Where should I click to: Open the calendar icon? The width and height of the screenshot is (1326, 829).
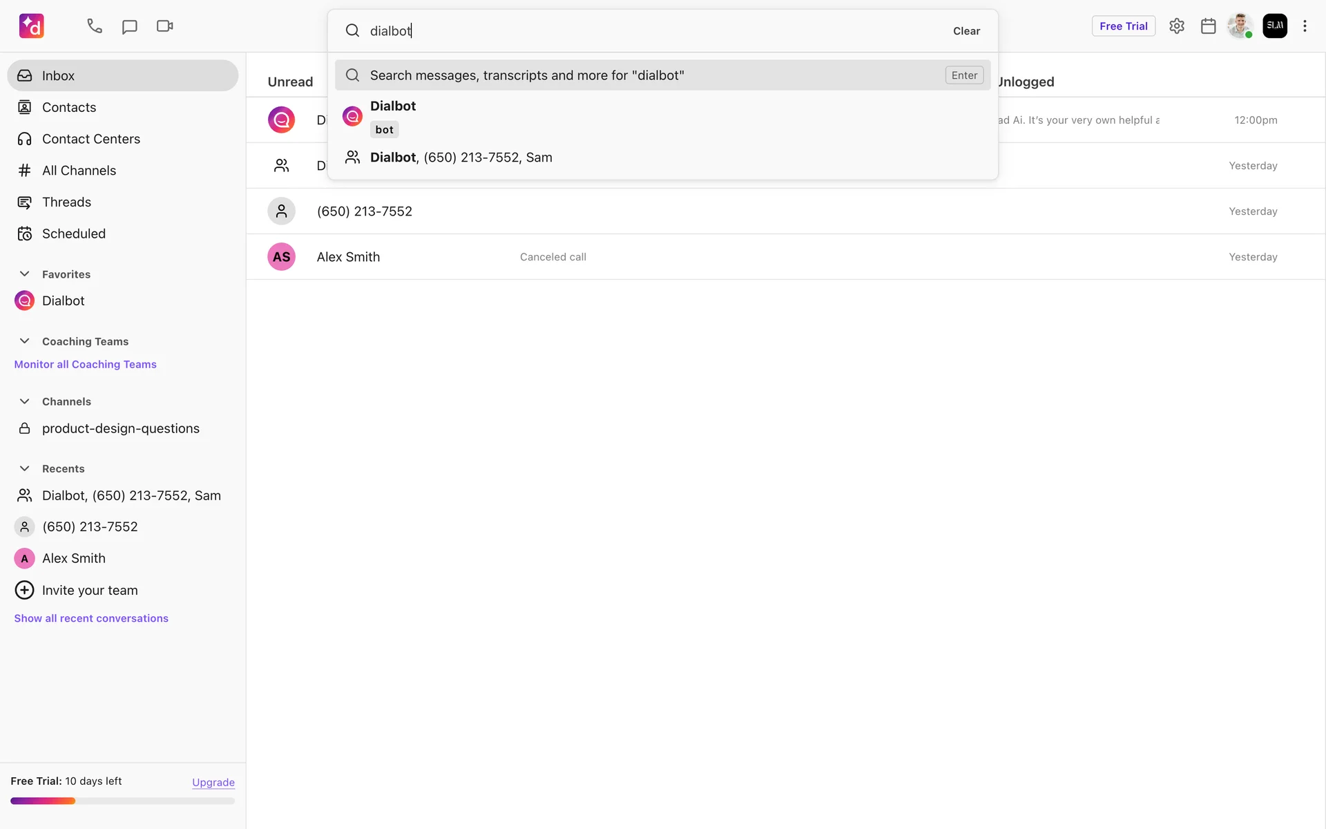(x=1208, y=26)
